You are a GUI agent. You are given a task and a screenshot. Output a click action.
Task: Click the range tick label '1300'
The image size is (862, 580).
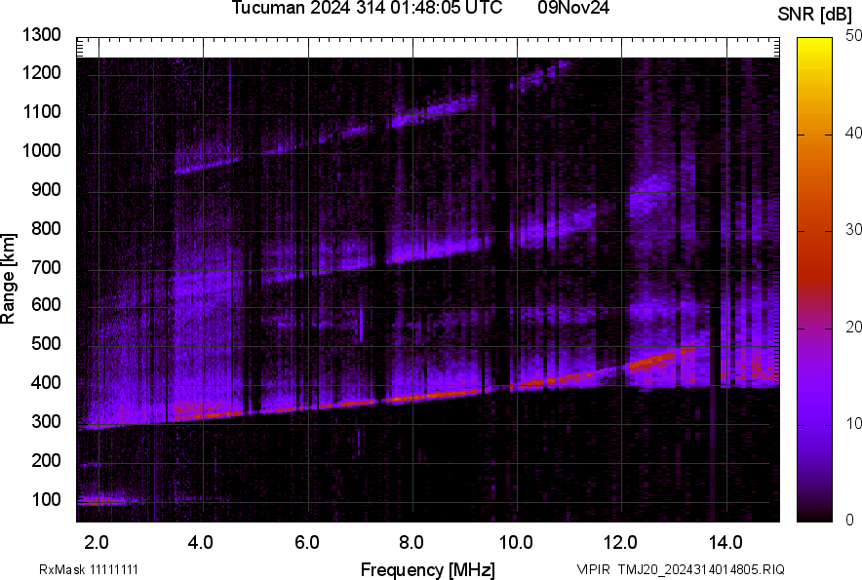point(41,35)
